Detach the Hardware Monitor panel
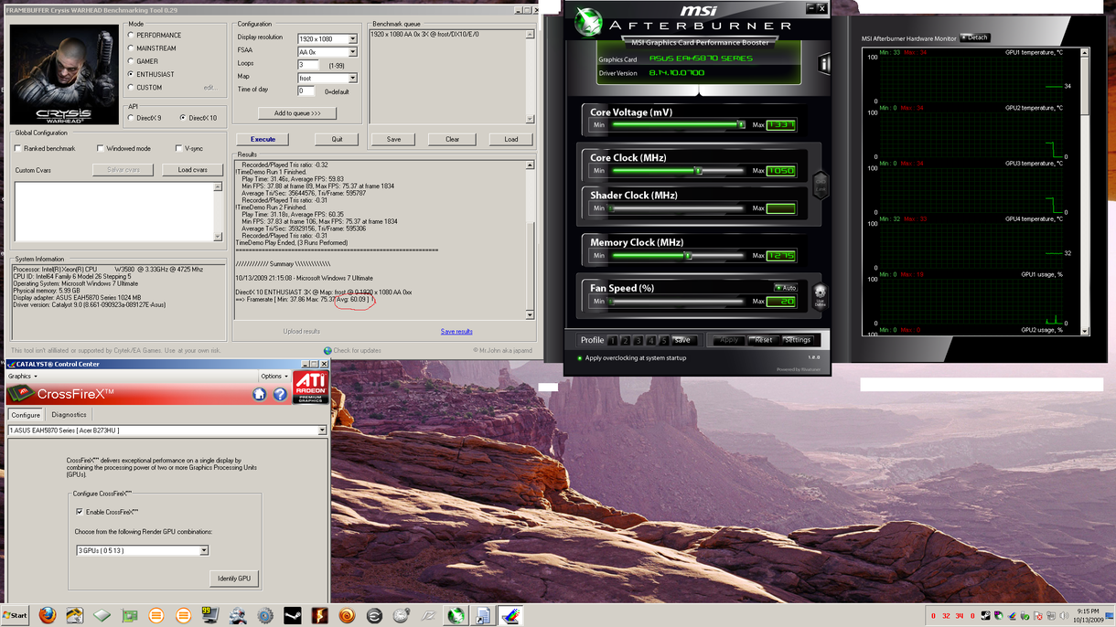 coord(976,37)
